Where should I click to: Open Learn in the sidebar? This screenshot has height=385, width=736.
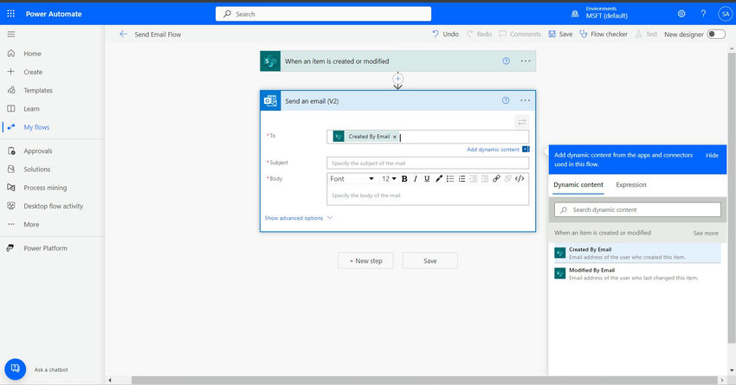pyautogui.click(x=31, y=109)
